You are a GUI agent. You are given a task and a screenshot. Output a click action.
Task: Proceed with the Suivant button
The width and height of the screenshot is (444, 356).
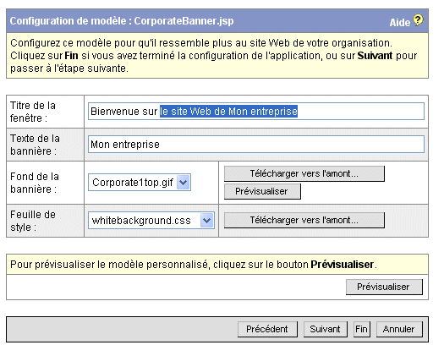tap(325, 329)
